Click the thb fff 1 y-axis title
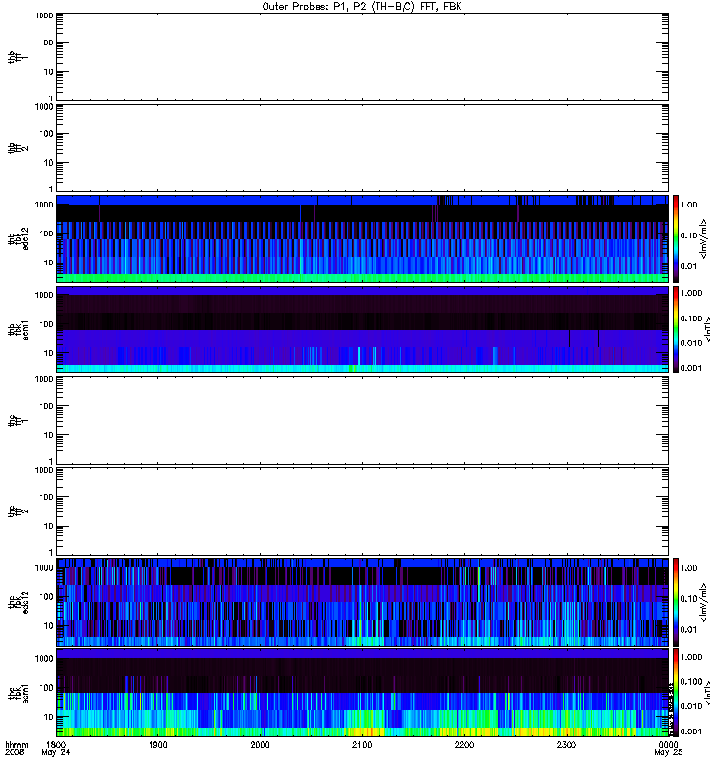This screenshot has height=772, width=724. pyautogui.click(x=17, y=57)
